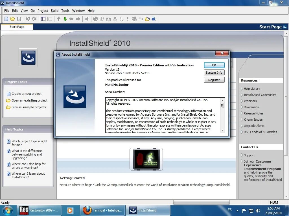Open the Edit menu
Screen dimensions: 289x216
[15, 11]
